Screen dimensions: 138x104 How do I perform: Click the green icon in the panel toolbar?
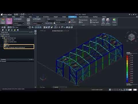[15, 30]
